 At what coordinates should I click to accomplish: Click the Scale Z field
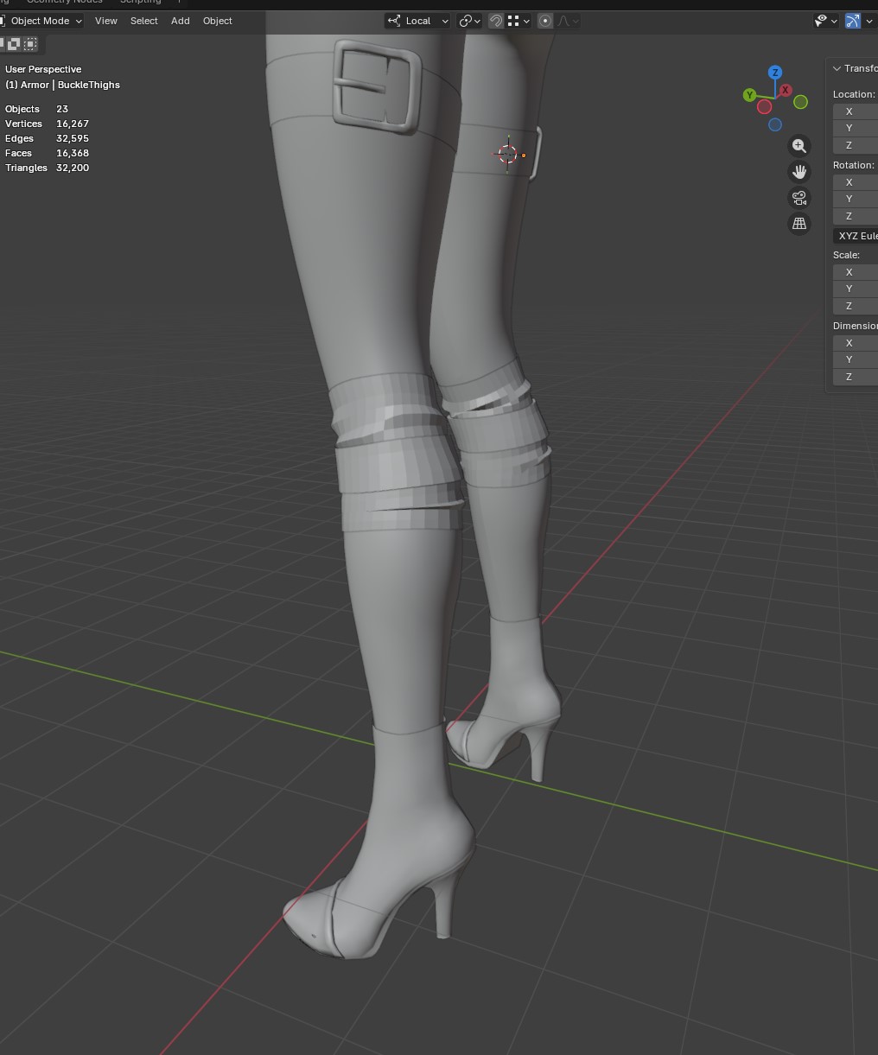pyautogui.click(x=856, y=306)
